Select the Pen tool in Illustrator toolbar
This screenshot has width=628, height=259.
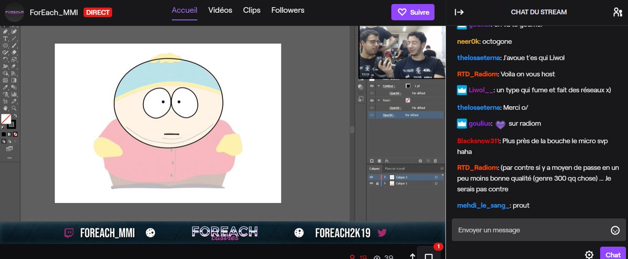coord(5,31)
